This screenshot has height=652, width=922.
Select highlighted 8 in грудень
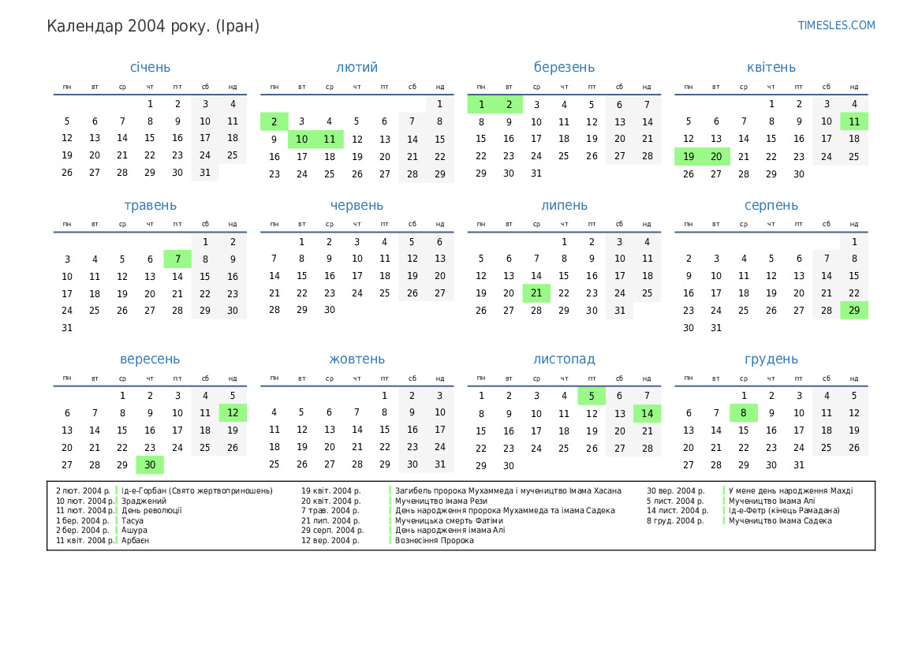pos(743,413)
